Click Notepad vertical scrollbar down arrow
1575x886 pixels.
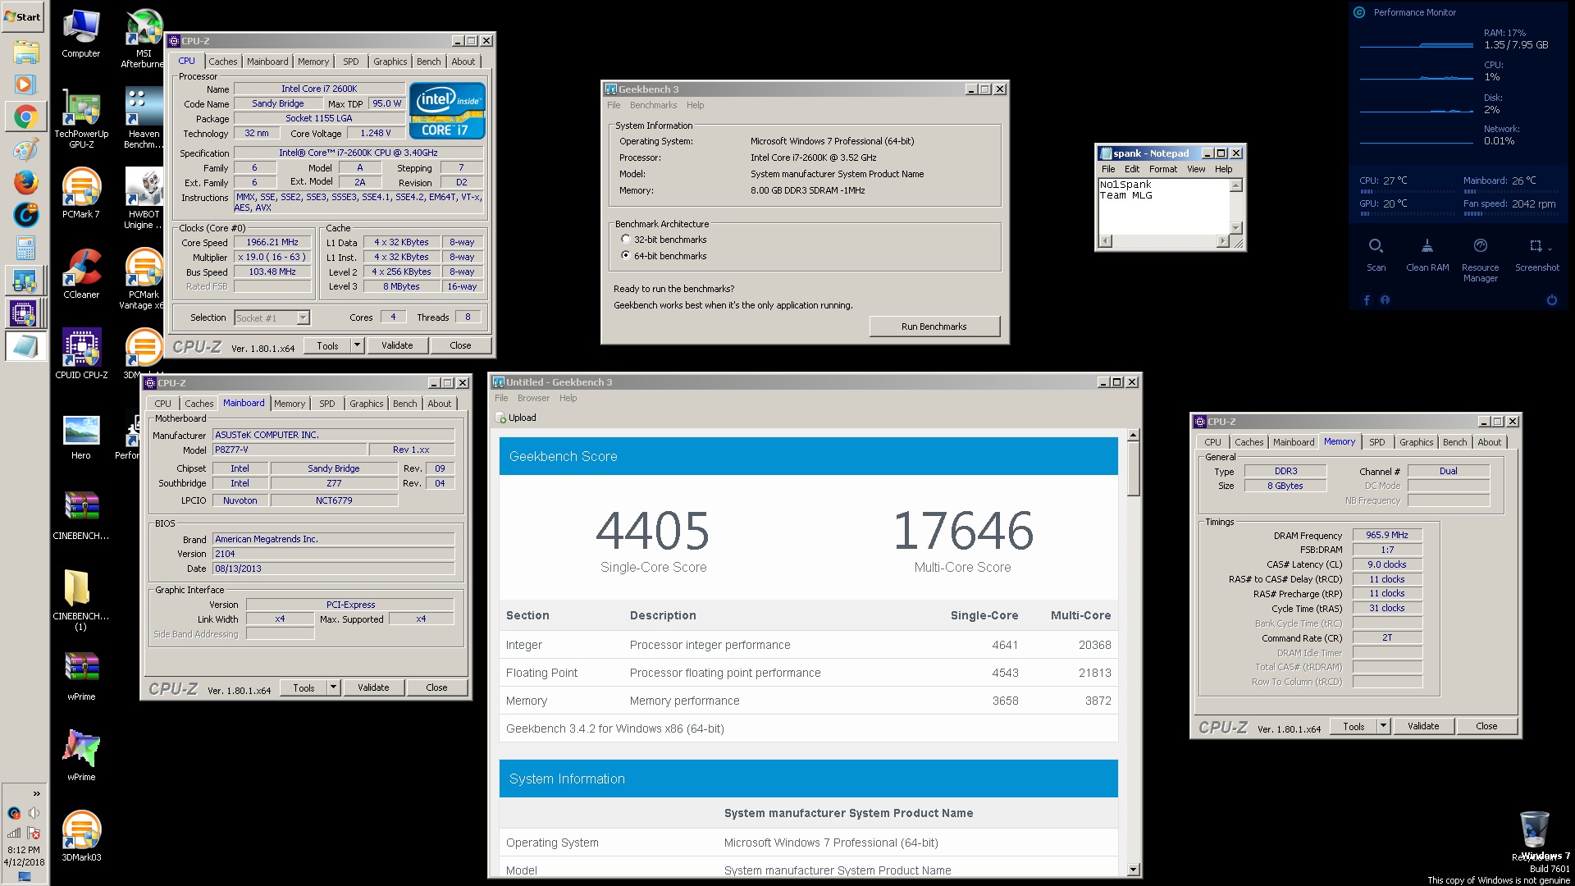point(1235,227)
